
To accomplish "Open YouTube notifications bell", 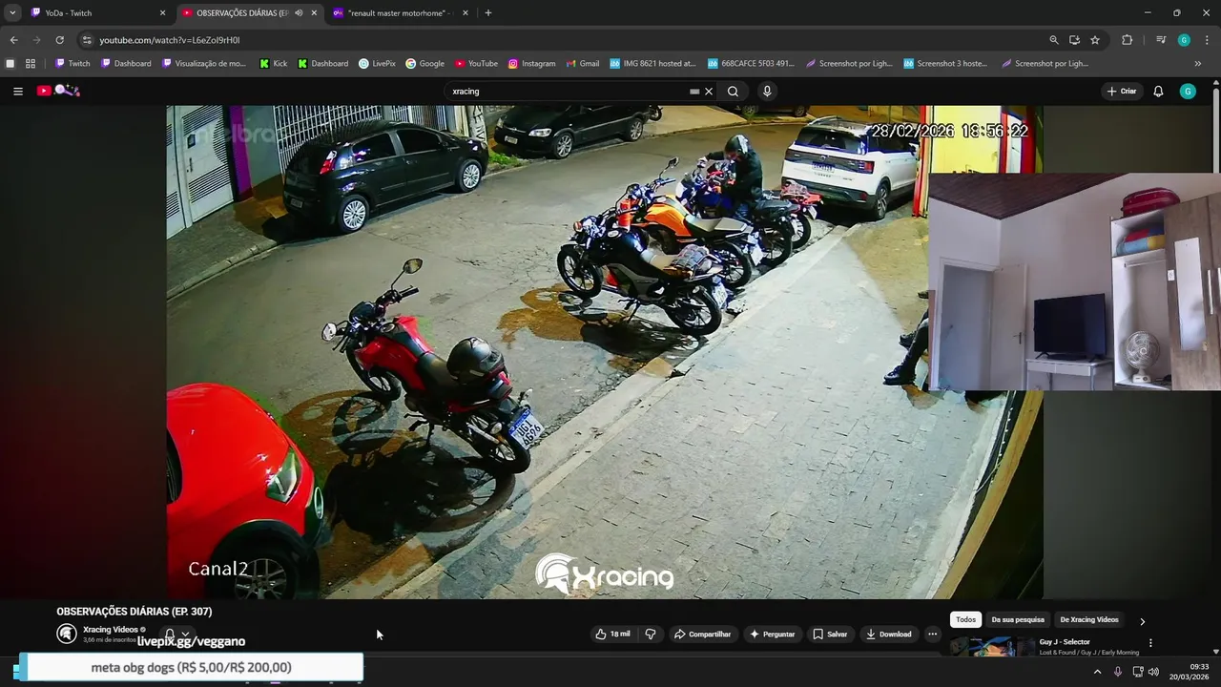I will (1158, 92).
